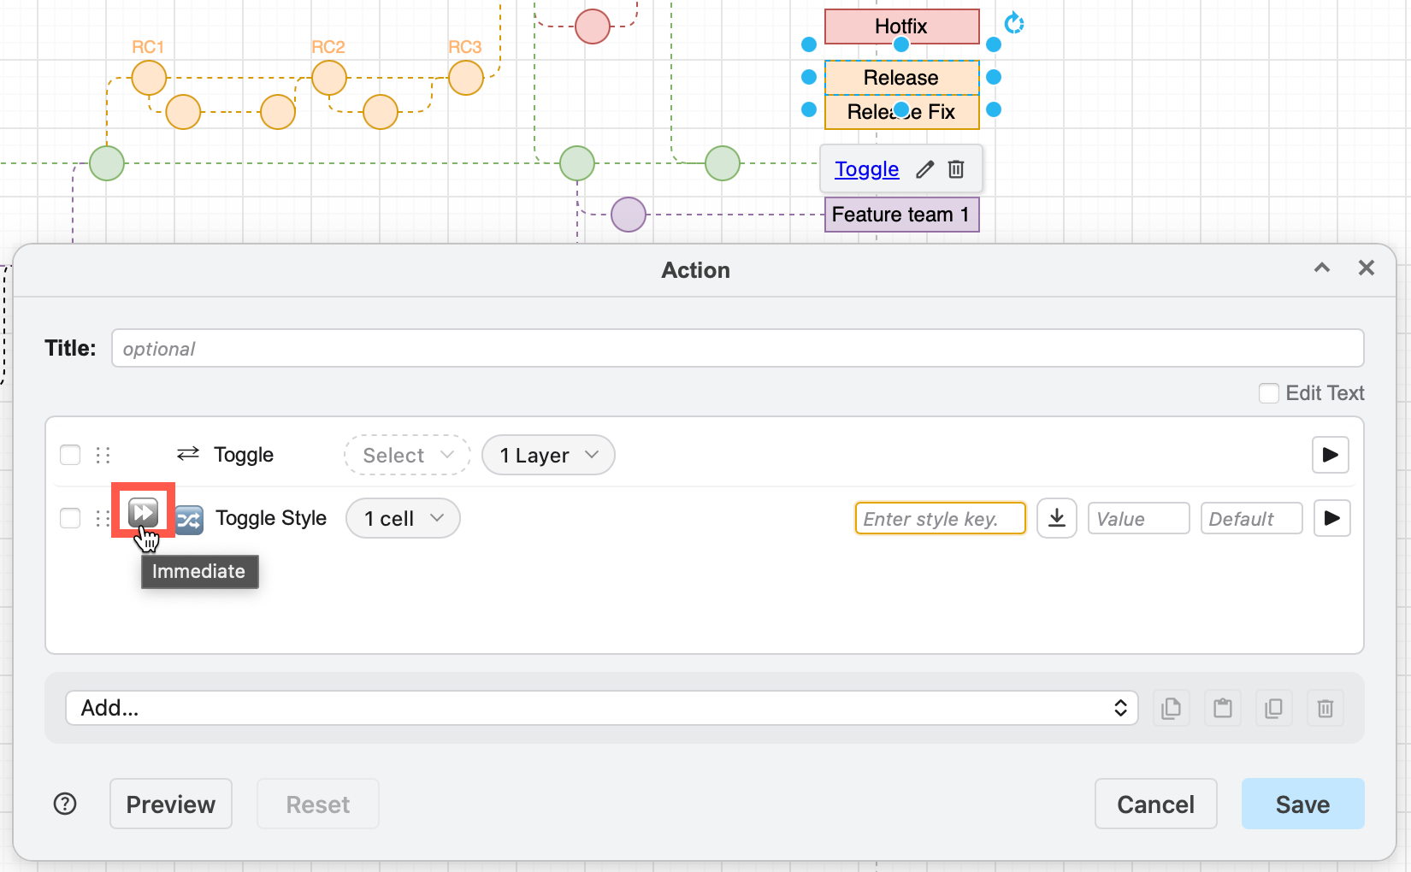Enable the Edit Text checkbox

pyautogui.click(x=1269, y=393)
